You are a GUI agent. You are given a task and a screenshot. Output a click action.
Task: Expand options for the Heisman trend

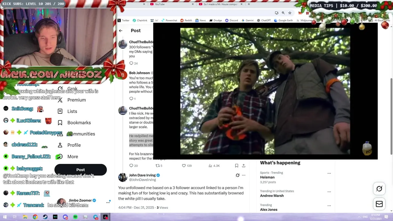click(x=329, y=173)
